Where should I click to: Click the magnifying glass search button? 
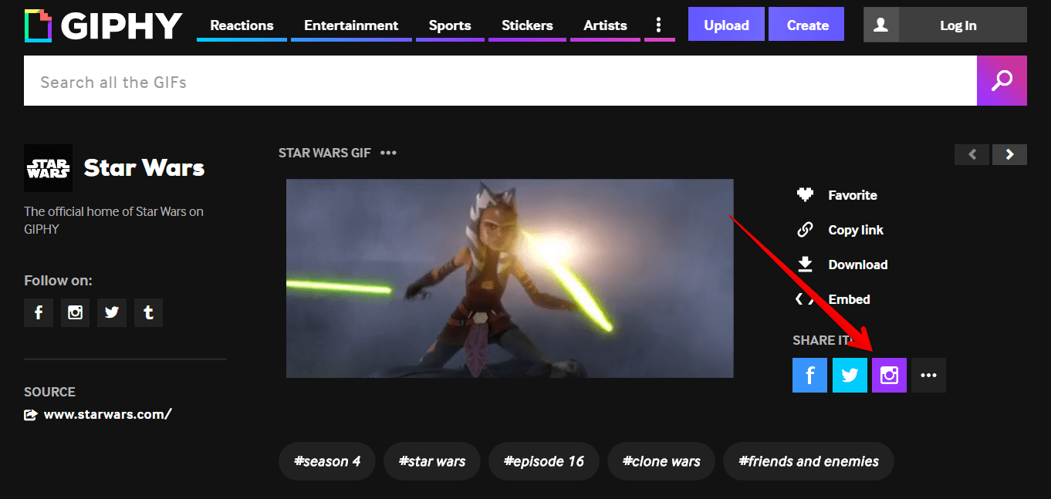[1002, 81]
